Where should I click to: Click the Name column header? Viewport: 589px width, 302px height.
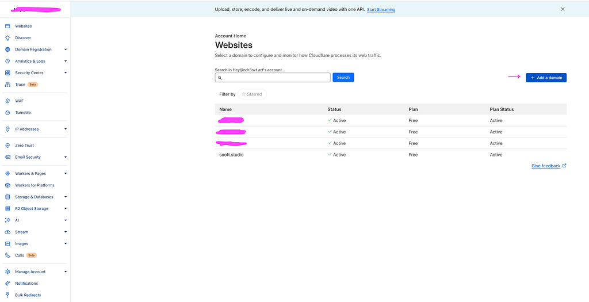pos(225,109)
